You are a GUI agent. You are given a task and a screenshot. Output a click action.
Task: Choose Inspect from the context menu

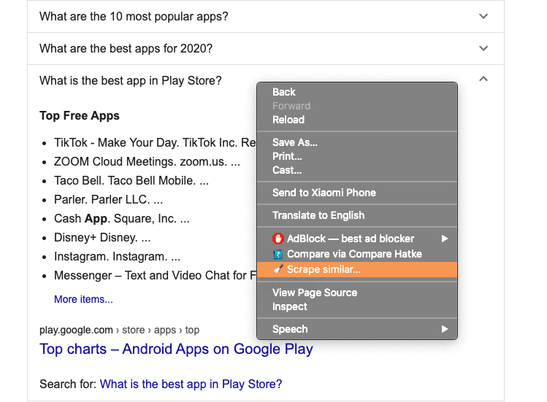[x=357, y=306]
